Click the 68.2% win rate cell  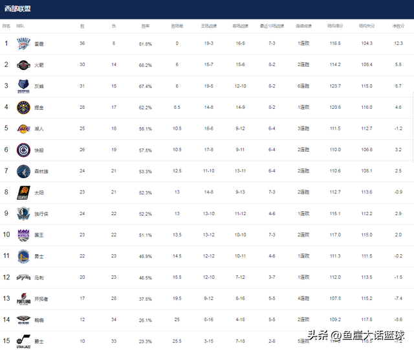coord(146,65)
